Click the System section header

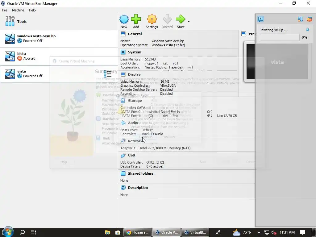[x=135, y=52]
